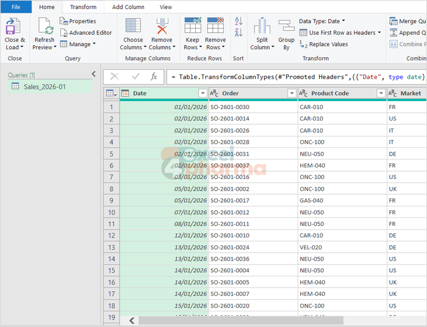This screenshot has height=327, width=427.
Task: Select the Order column header
Action: coord(253,93)
